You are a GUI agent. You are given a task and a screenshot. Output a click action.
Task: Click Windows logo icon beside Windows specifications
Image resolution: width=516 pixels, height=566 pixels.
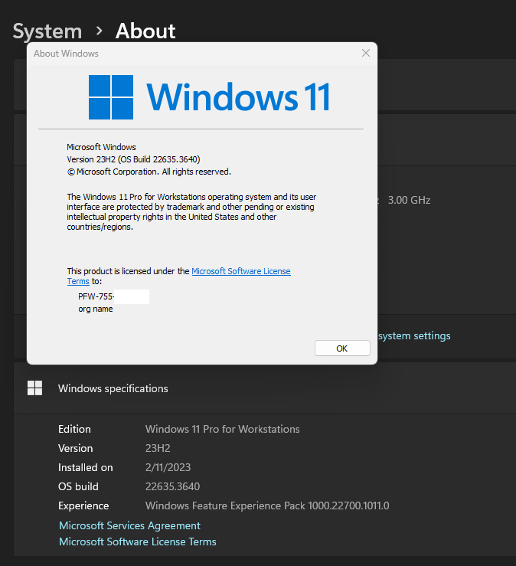(34, 388)
